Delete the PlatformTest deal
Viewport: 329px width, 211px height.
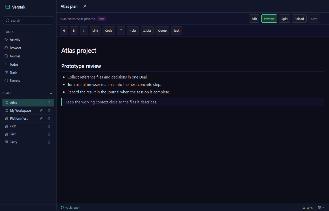pos(49,118)
